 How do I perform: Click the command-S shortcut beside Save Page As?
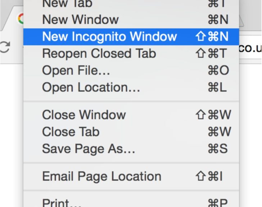point(218,149)
